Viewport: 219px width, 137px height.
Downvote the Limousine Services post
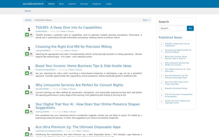(31, 92)
